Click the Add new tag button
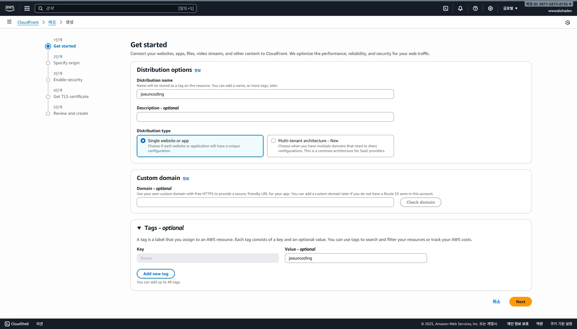Screen dimensions: 577x329 point(156,274)
